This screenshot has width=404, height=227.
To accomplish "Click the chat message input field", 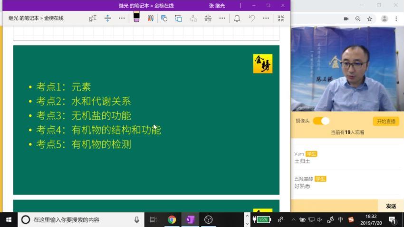I will click(x=334, y=206).
